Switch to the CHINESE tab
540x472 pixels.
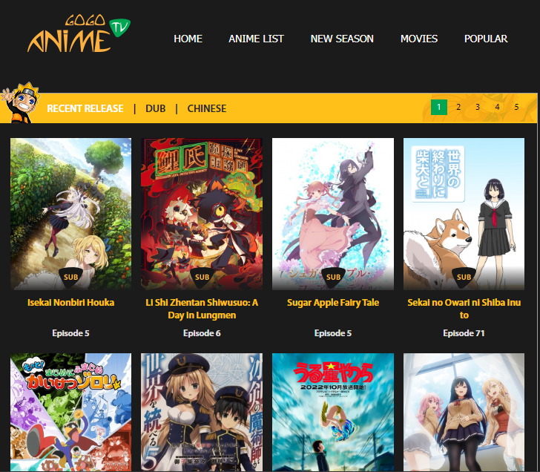(x=207, y=108)
